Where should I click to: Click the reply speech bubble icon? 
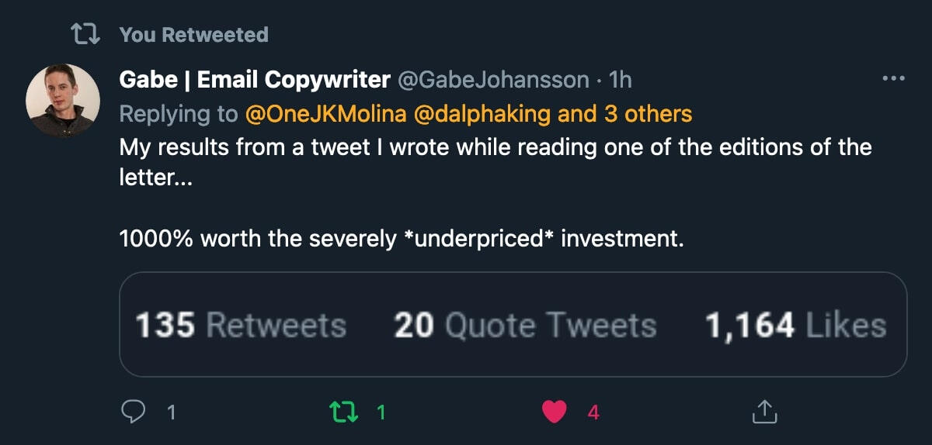click(x=134, y=412)
